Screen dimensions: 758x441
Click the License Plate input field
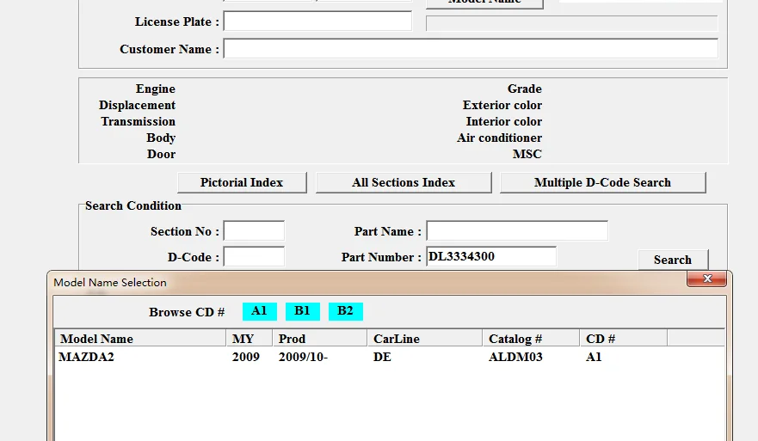pyautogui.click(x=317, y=21)
